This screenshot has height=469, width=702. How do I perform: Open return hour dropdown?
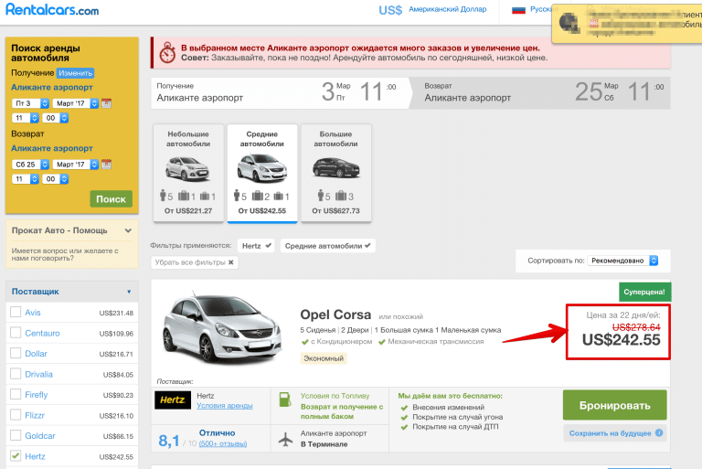click(26, 179)
